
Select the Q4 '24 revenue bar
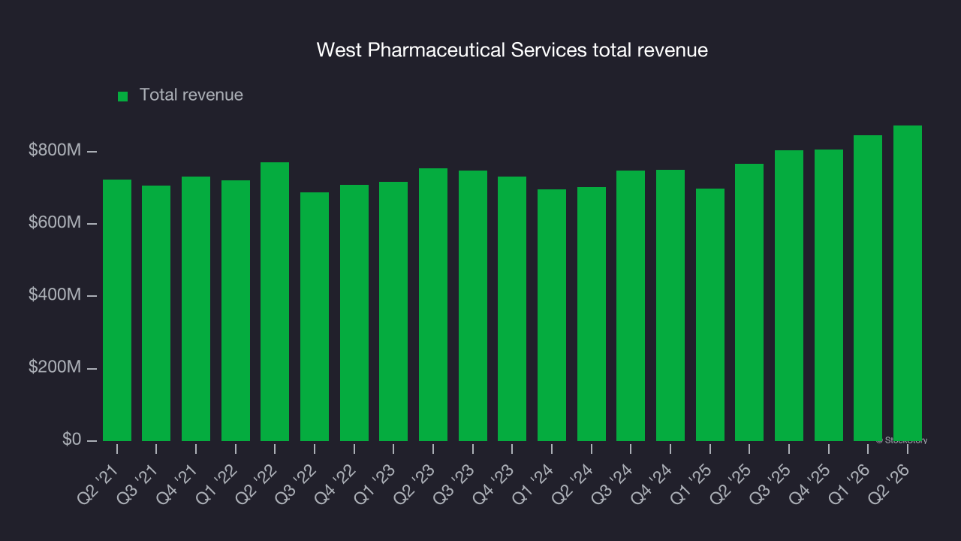pyautogui.click(x=670, y=305)
